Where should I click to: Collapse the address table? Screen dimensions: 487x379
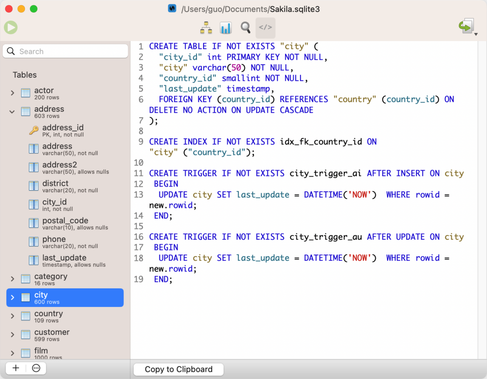pyautogui.click(x=12, y=112)
